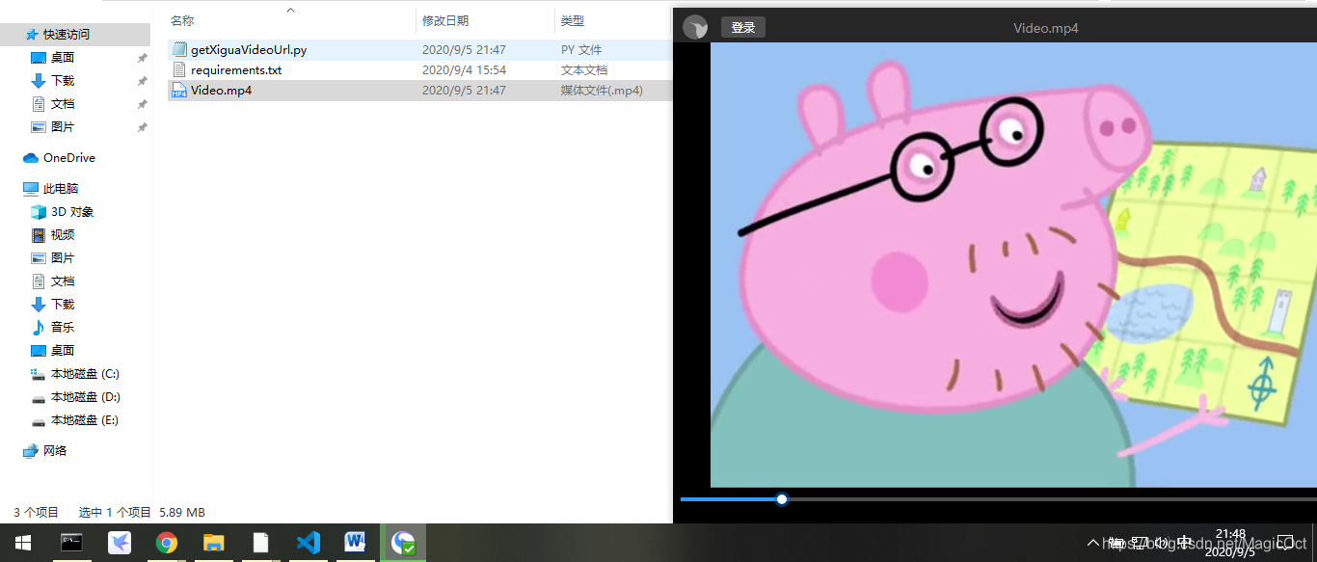The image size is (1317, 562).
Task: Click the 音乐 music note icon
Action: pos(39,328)
